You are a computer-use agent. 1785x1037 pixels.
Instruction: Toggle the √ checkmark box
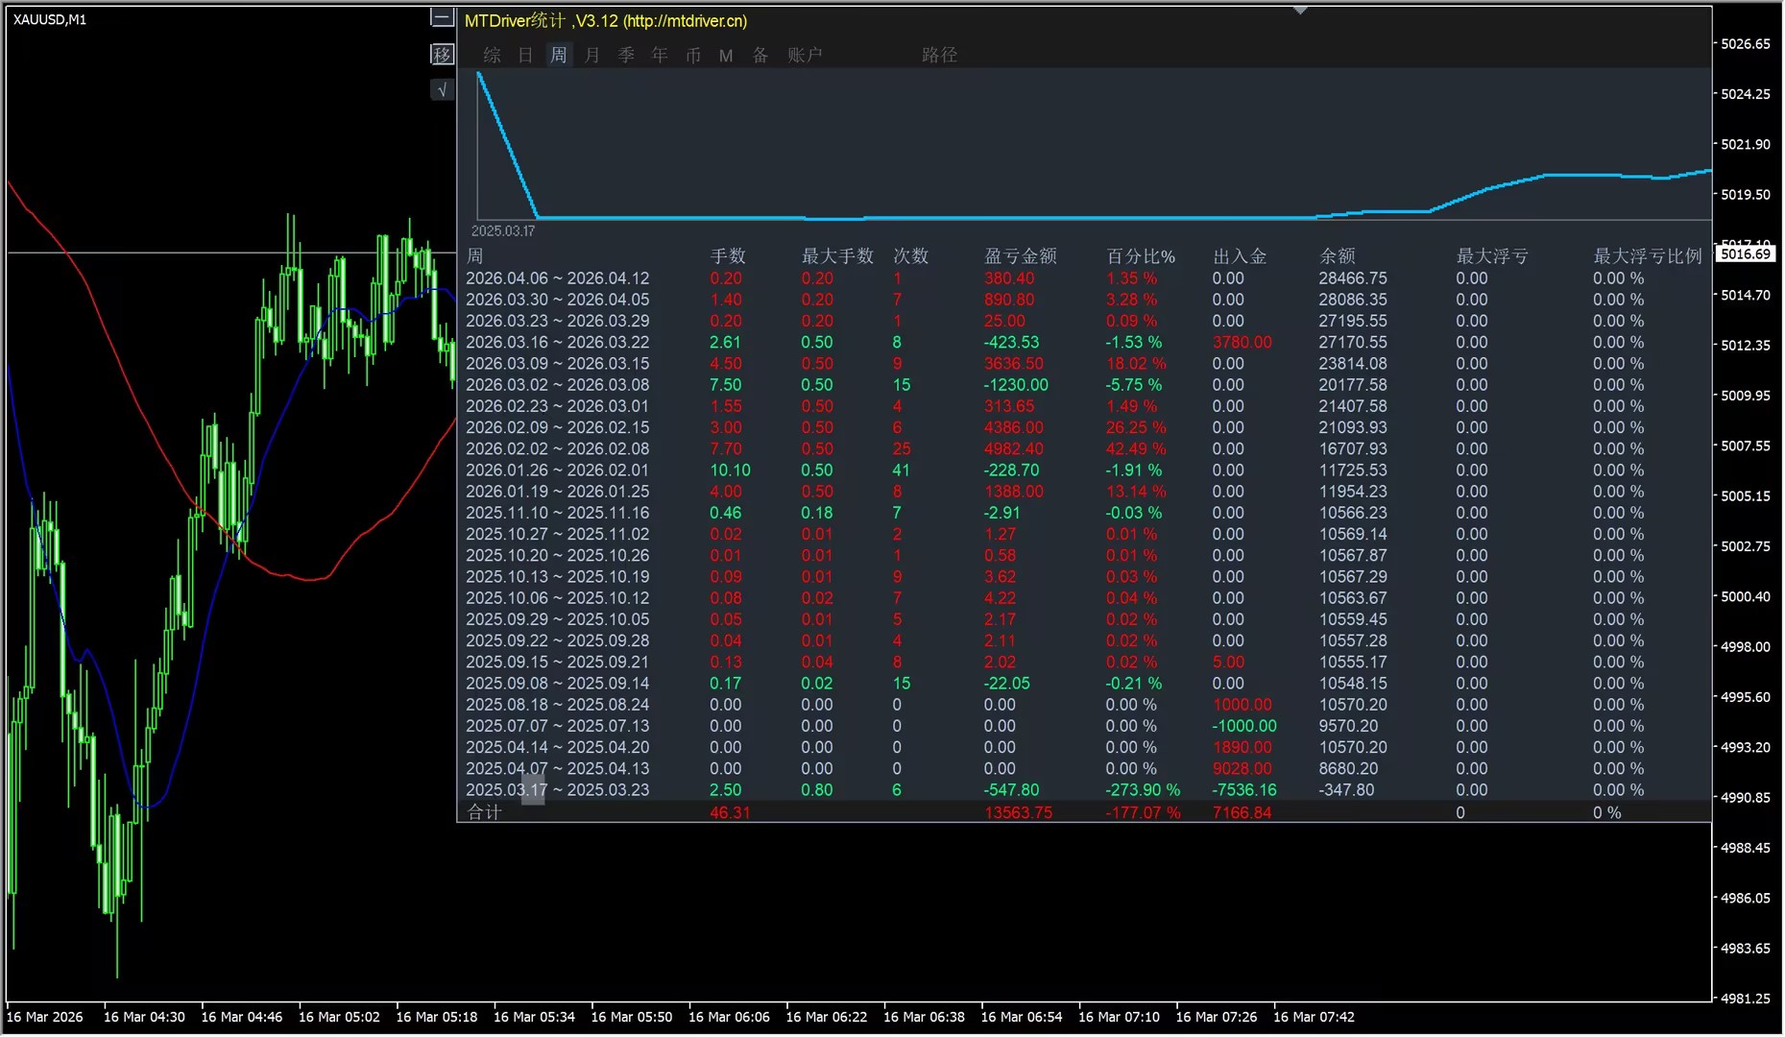(442, 90)
